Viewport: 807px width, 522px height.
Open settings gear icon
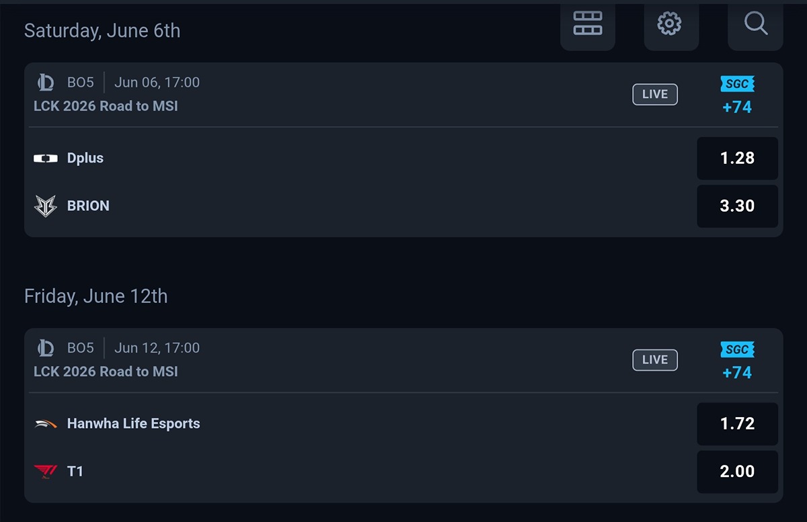point(670,24)
